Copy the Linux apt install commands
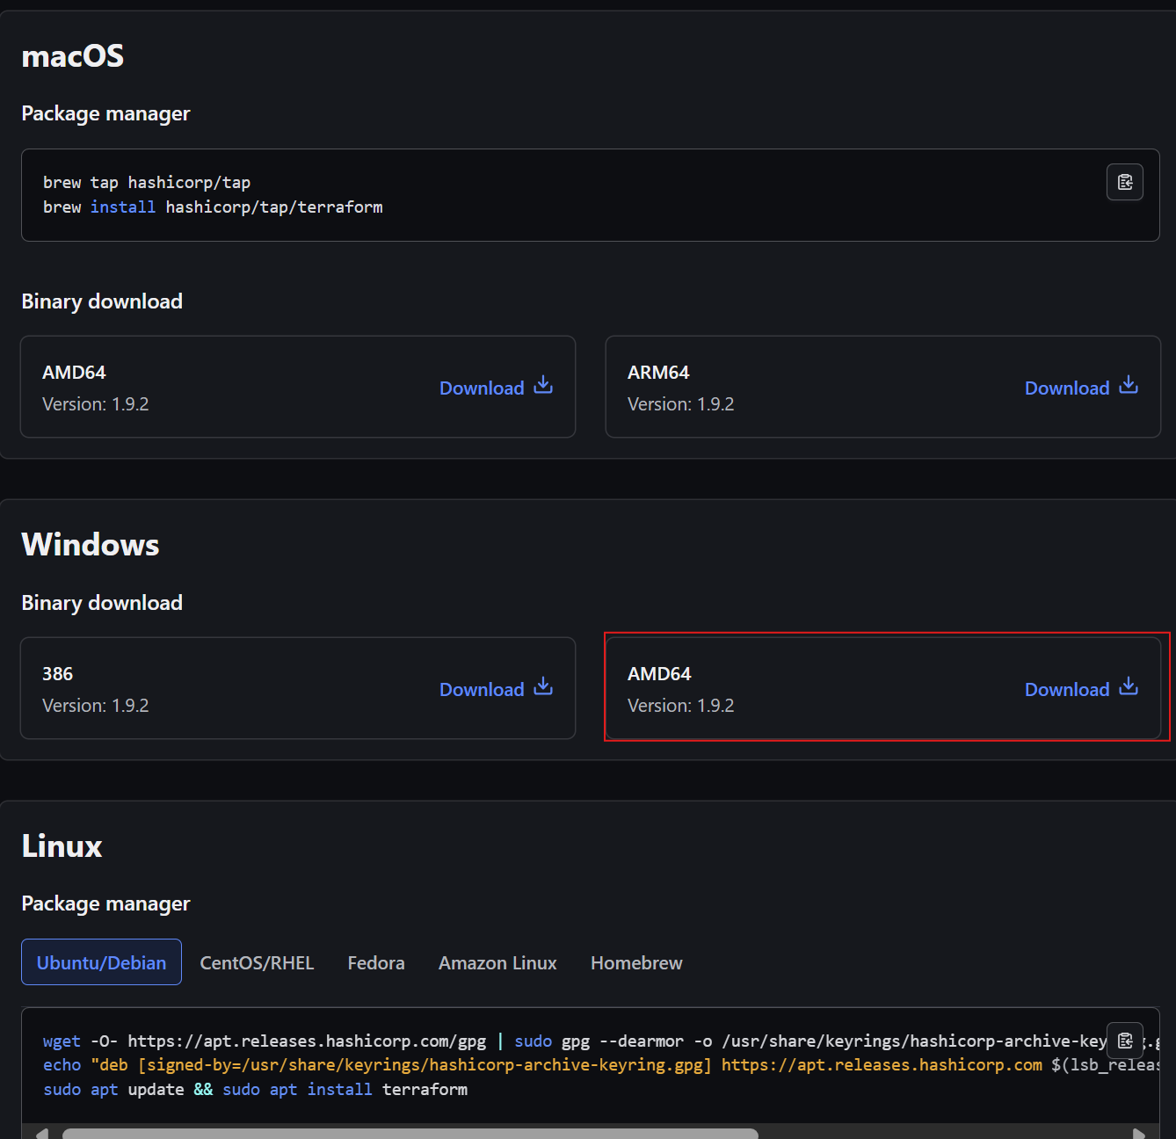Screen dimensions: 1176x1139 tap(1124, 1041)
